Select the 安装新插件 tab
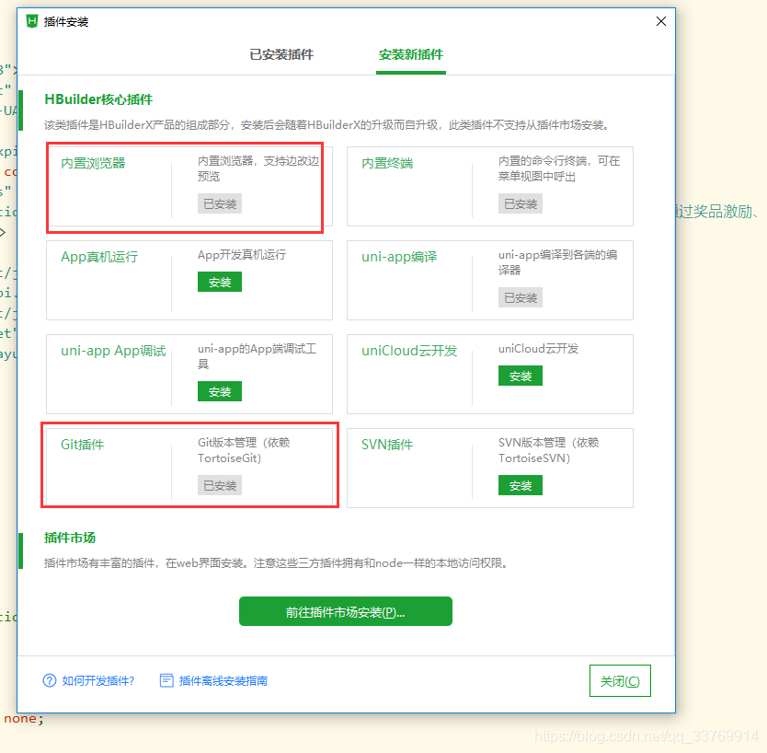Viewport: 767px width, 753px height. tap(411, 54)
